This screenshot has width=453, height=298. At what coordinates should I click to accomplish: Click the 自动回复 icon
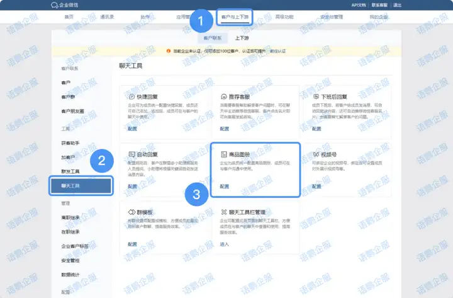click(131, 154)
